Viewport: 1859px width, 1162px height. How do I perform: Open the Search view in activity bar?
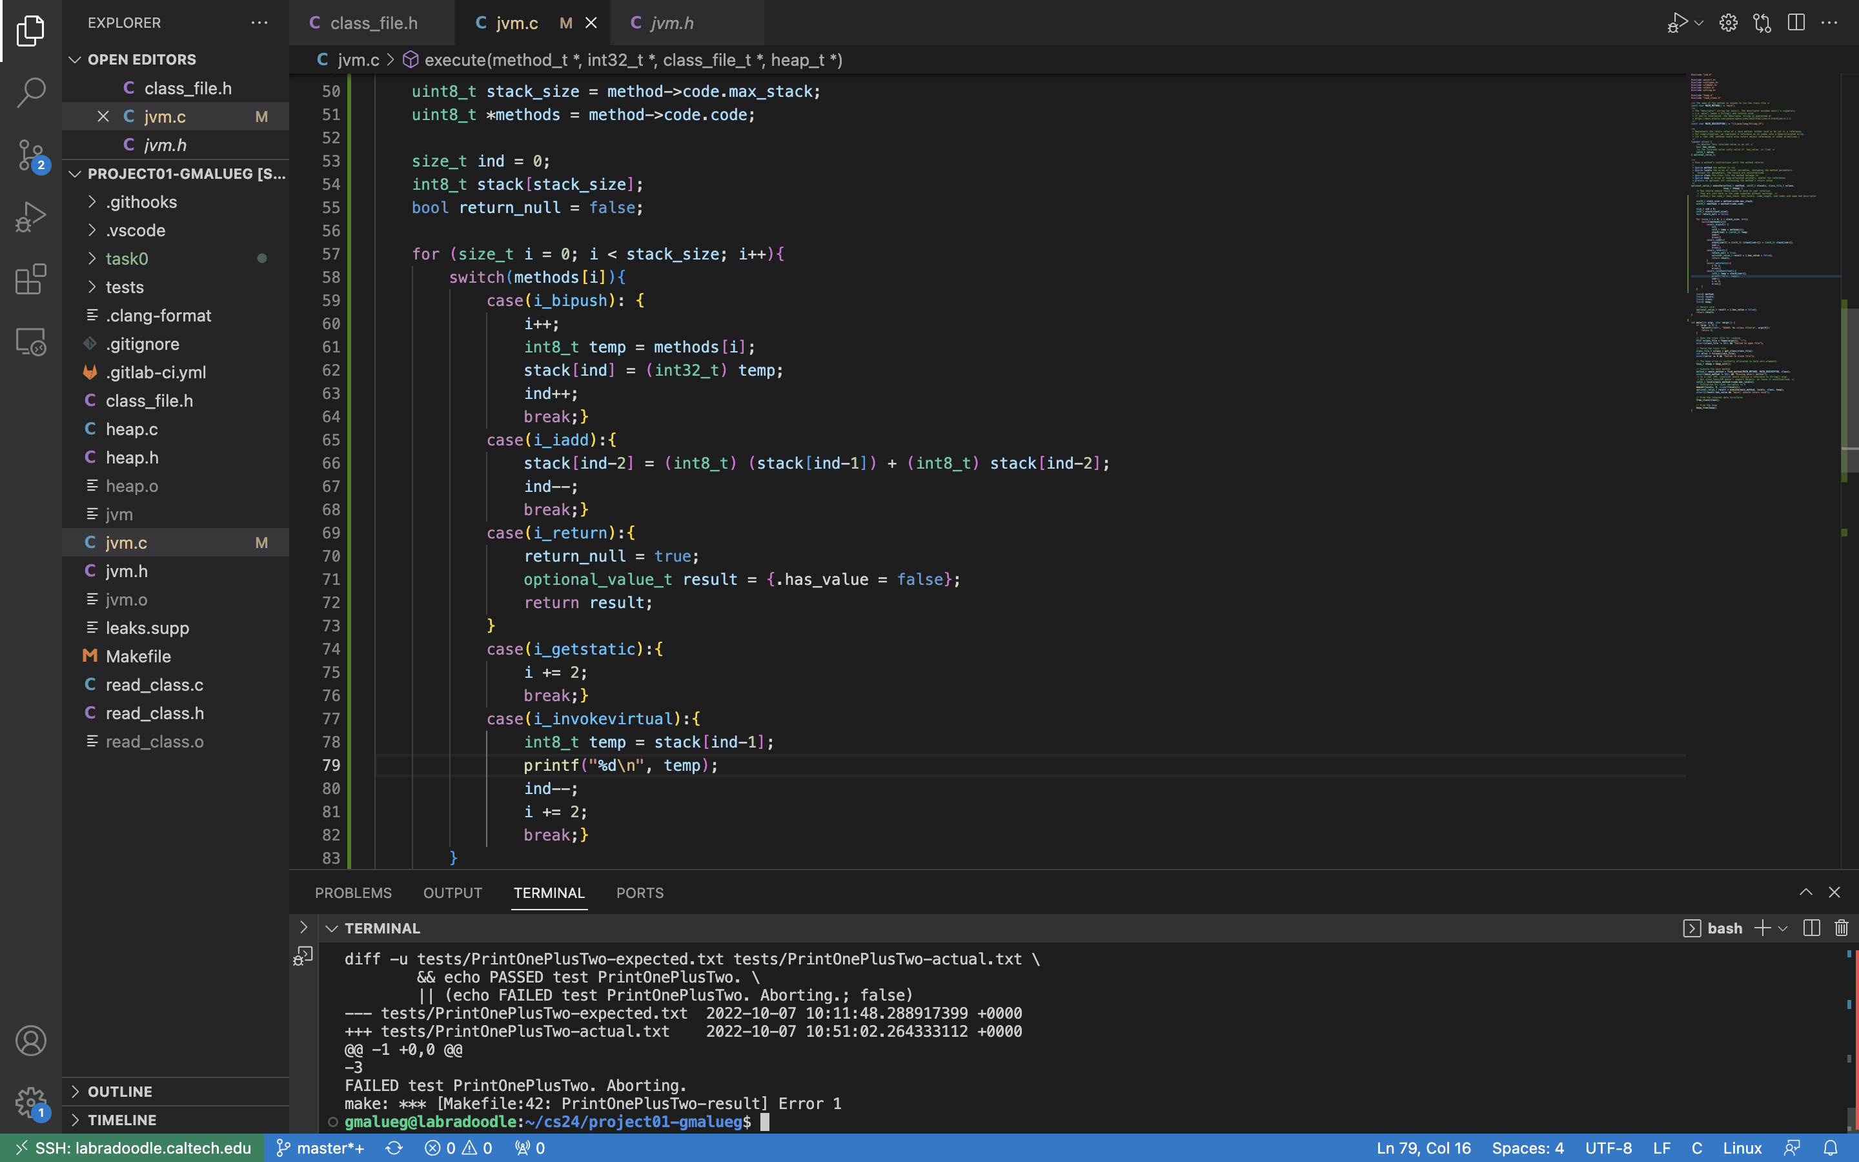[31, 92]
